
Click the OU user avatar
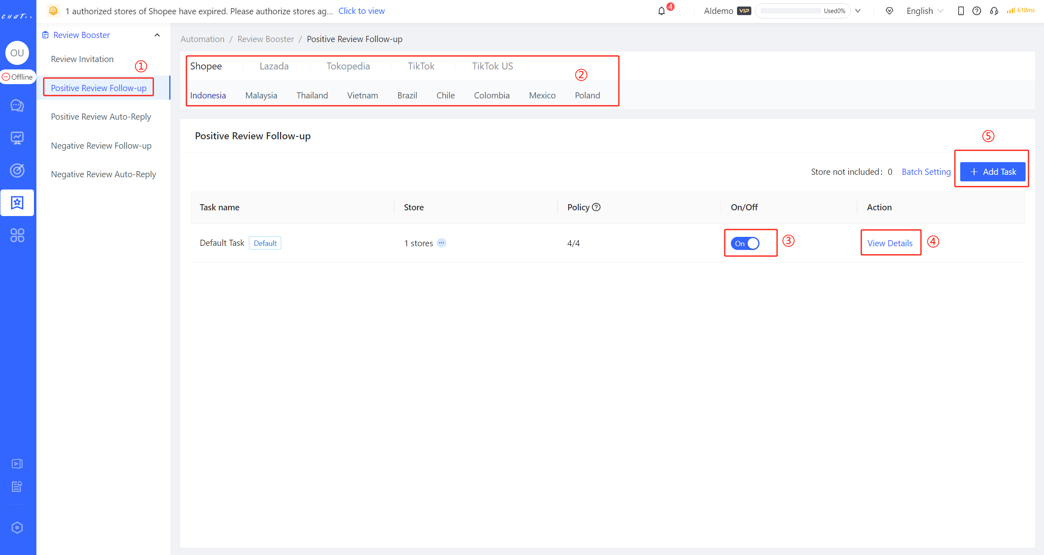point(17,53)
